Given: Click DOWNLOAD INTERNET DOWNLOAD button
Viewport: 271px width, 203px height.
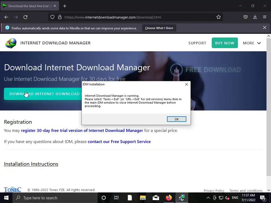Looking at the screenshot, I should tap(43, 94).
